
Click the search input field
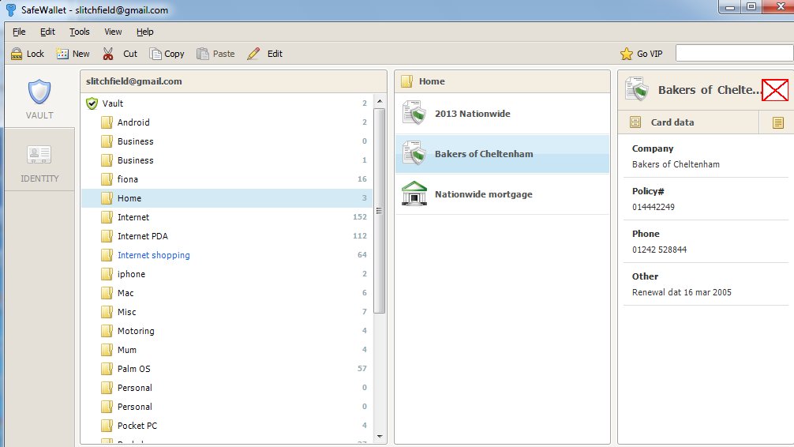(734, 53)
